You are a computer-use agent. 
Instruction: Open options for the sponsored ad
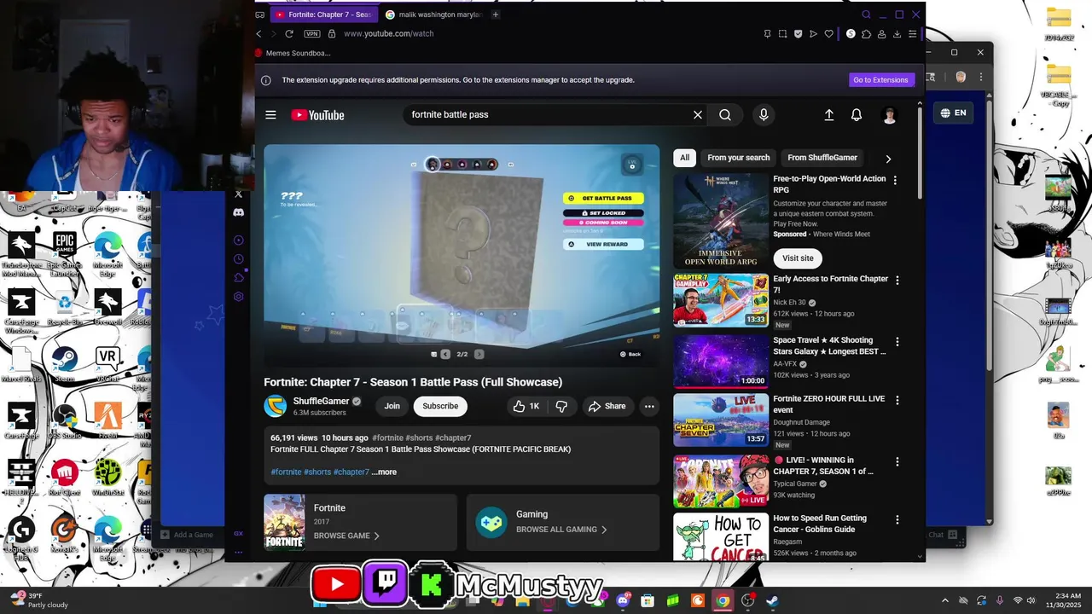click(895, 180)
